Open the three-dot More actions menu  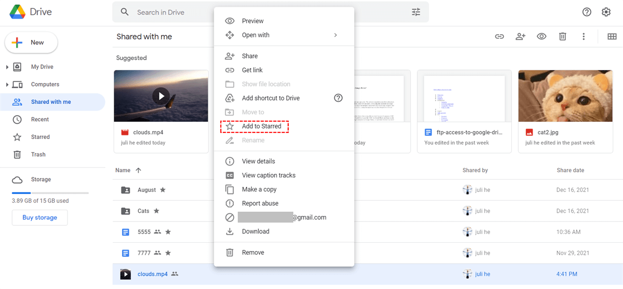coord(584,36)
